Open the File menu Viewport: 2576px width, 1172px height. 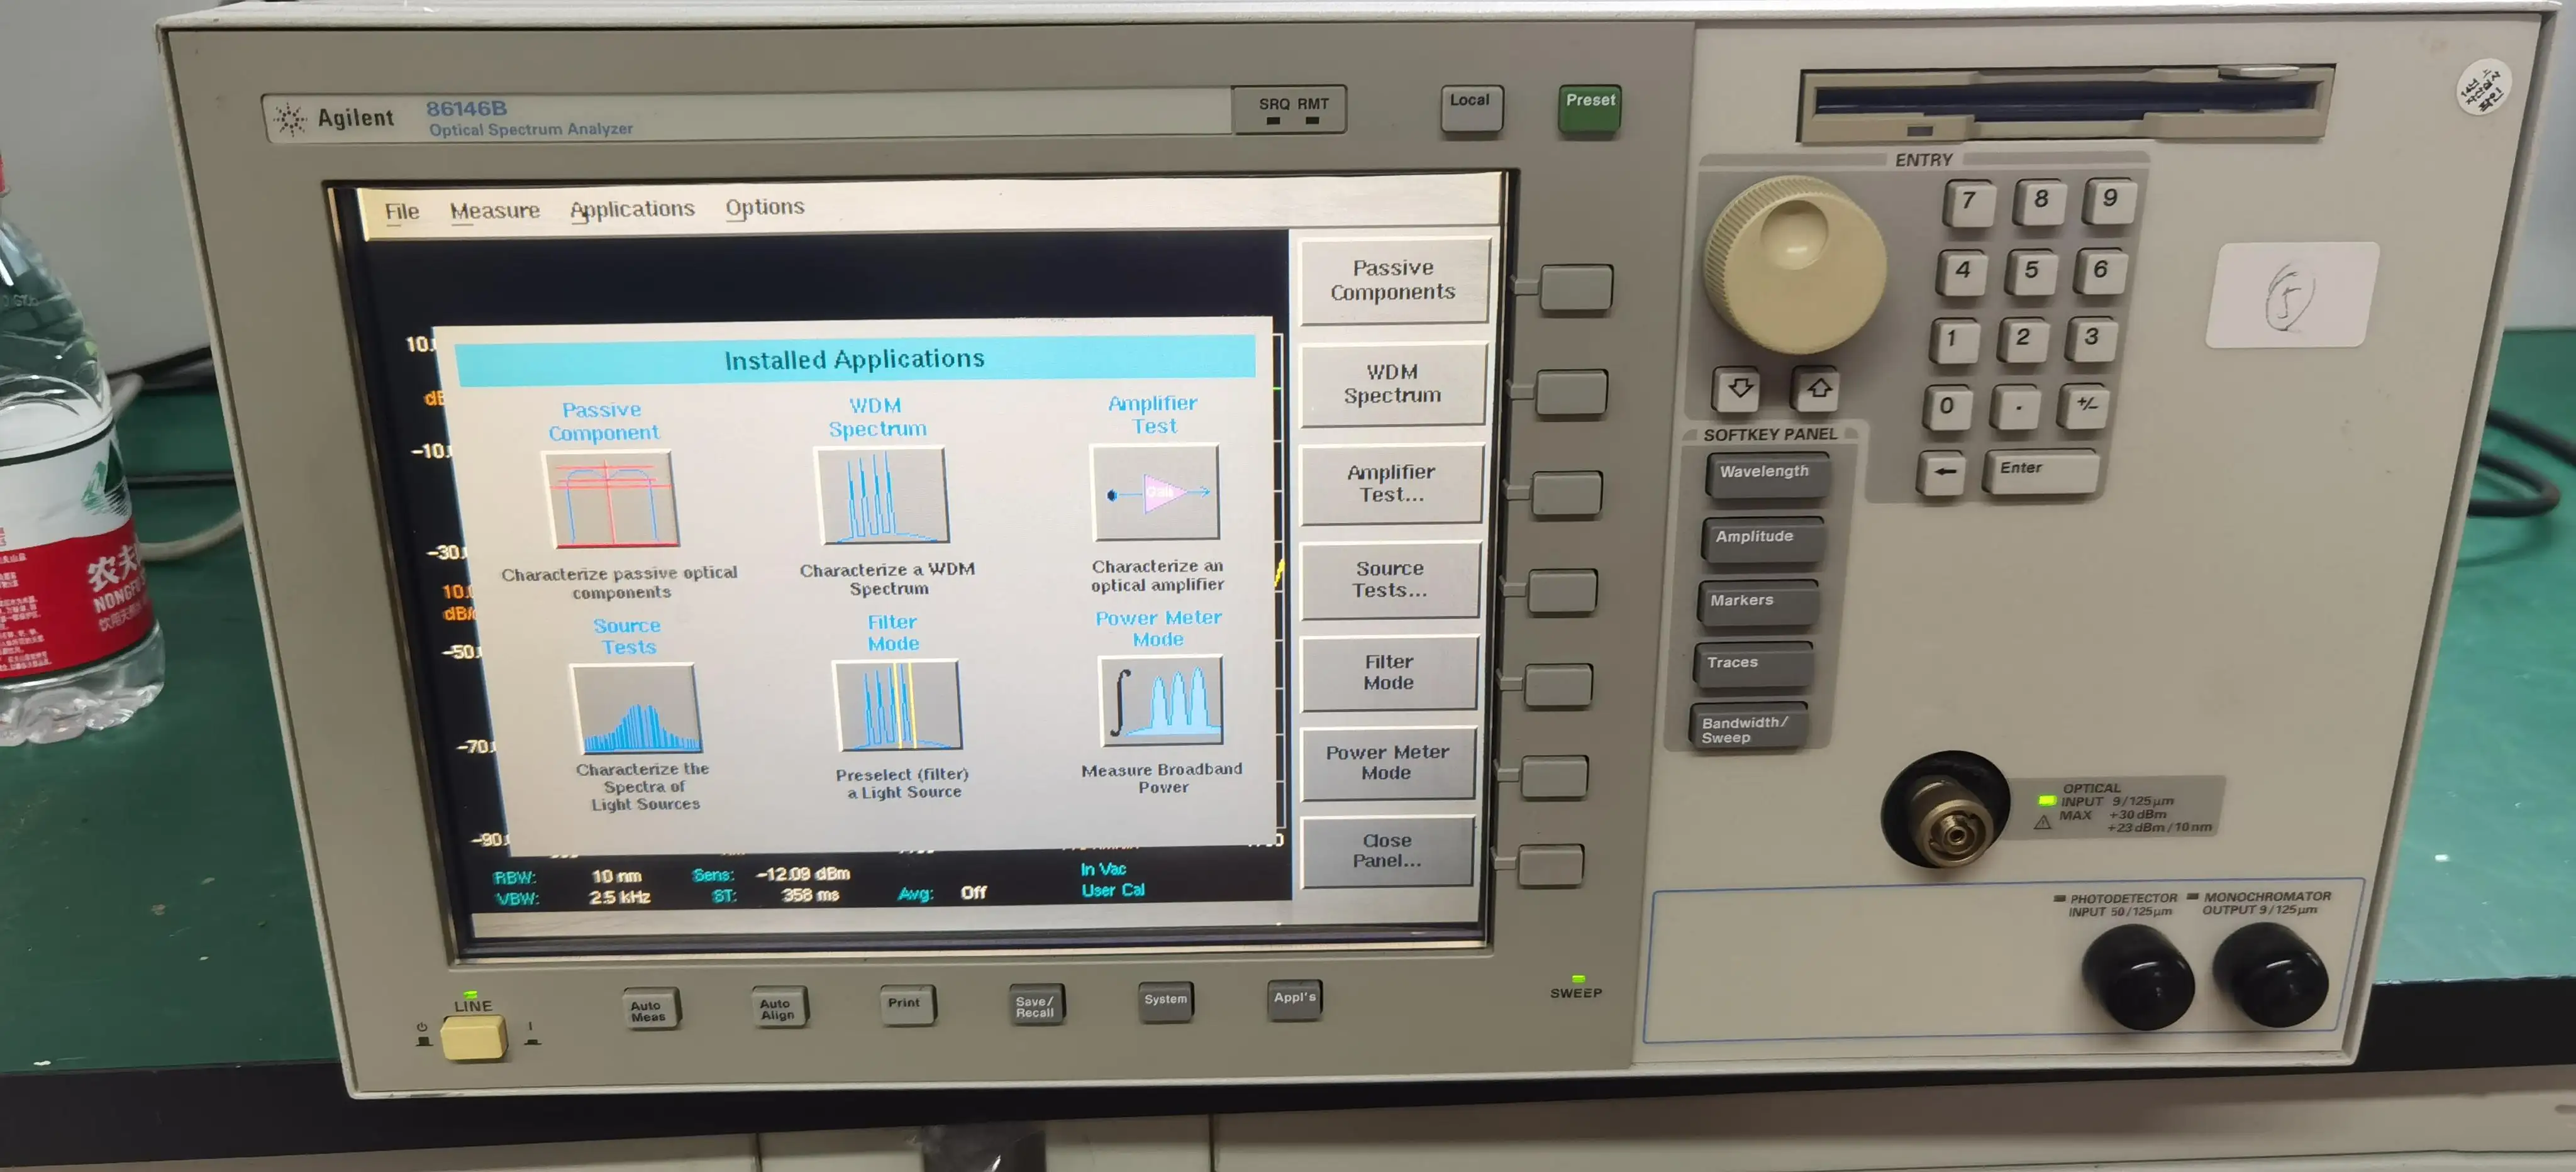(402, 212)
